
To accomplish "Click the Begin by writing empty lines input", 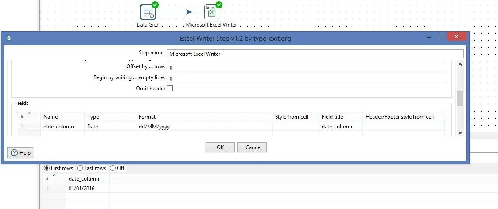I will coord(307,78).
